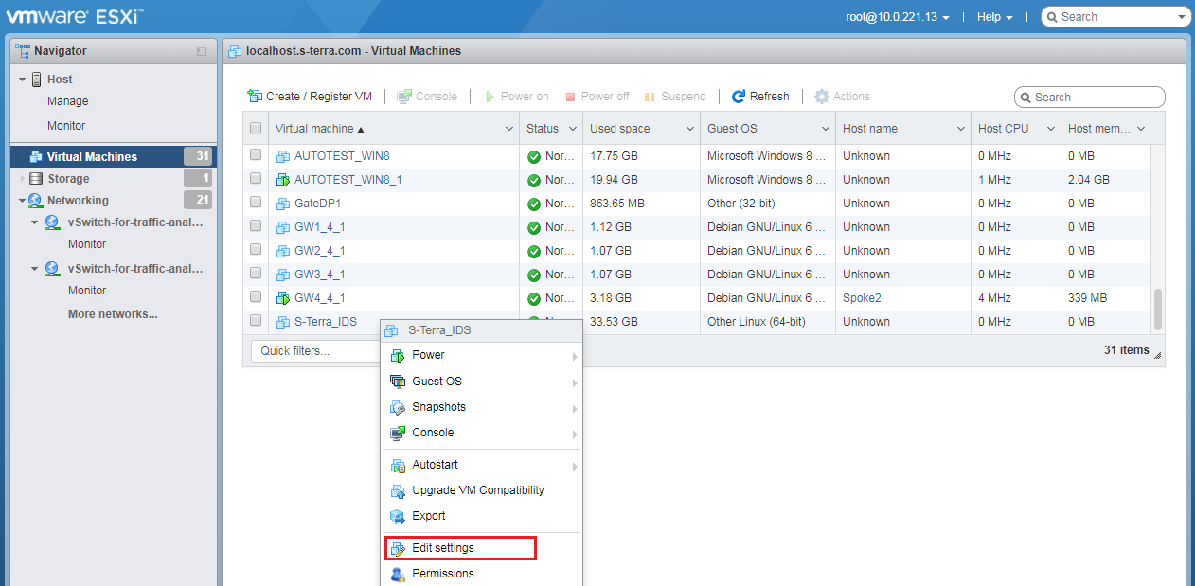Click the green status icon for GW2_4_1
The height and width of the screenshot is (586, 1195).
534,251
